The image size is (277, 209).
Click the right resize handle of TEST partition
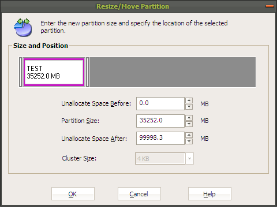(87, 72)
